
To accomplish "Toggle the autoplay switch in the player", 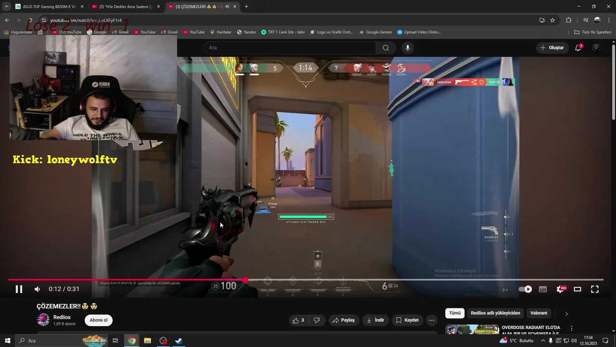I will tap(525, 289).
